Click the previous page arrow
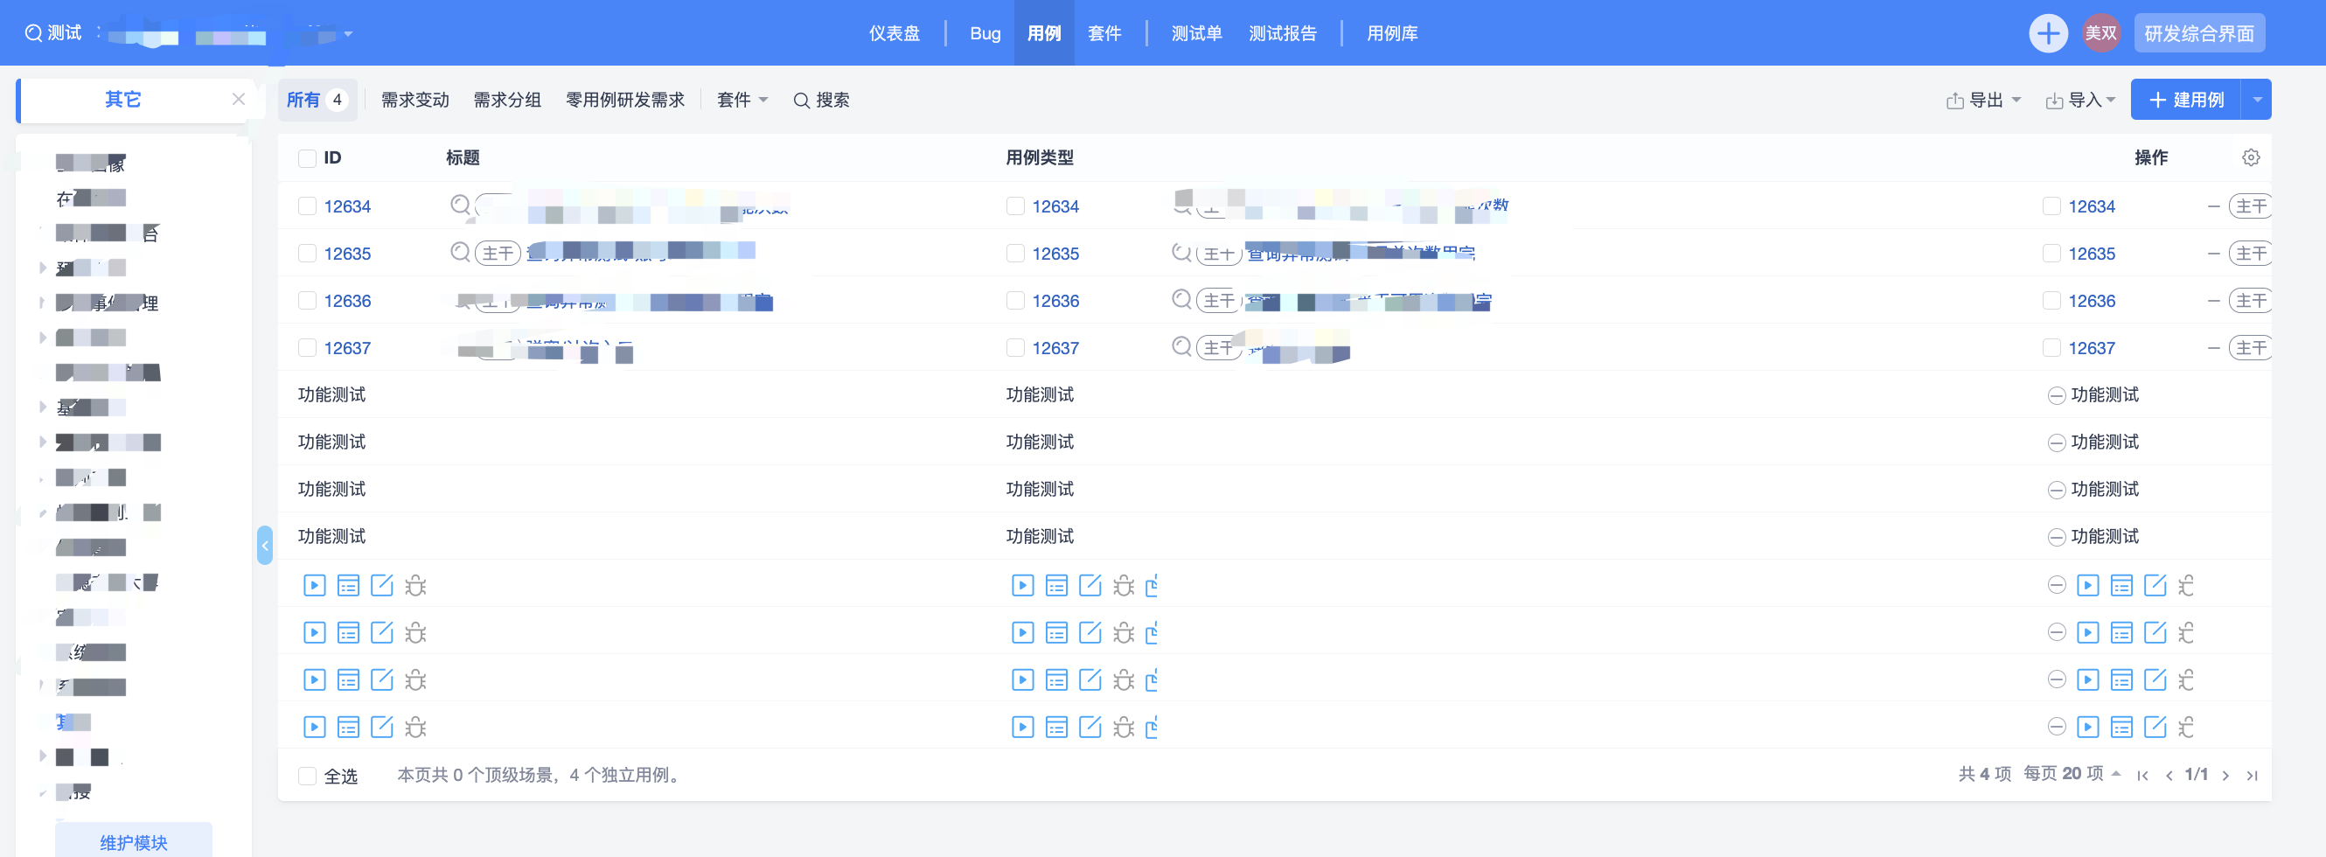This screenshot has width=2326, height=857. [2169, 775]
